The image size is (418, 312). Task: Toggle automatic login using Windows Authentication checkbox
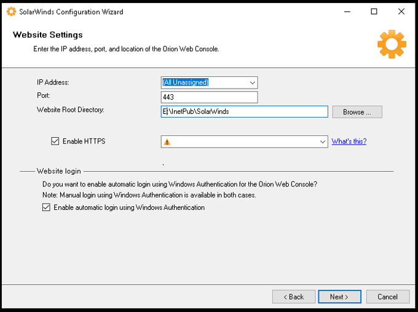pyautogui.click(x=46, y=207)
